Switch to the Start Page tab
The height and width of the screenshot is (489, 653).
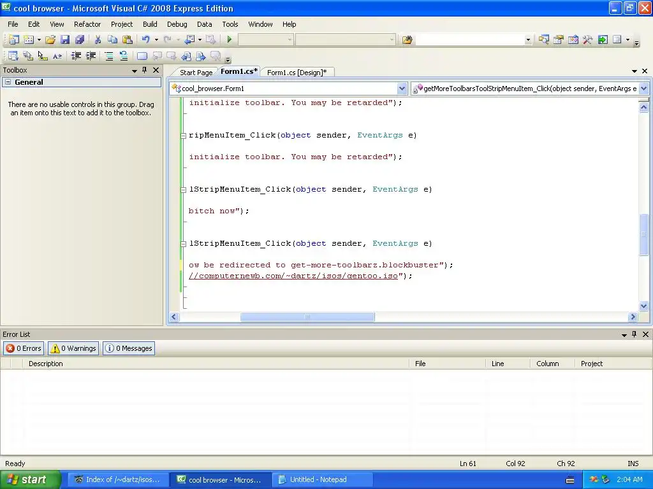[x=196, y=73]
